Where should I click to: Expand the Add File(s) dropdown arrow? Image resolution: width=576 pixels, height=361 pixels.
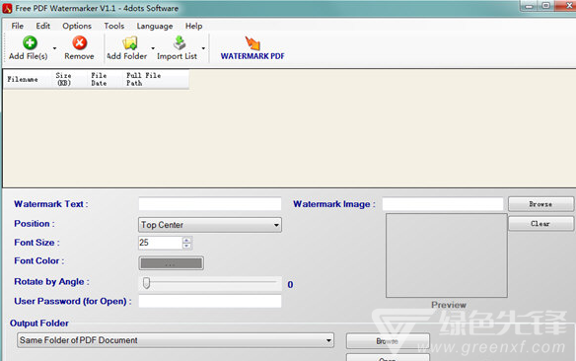pos(54,48)
